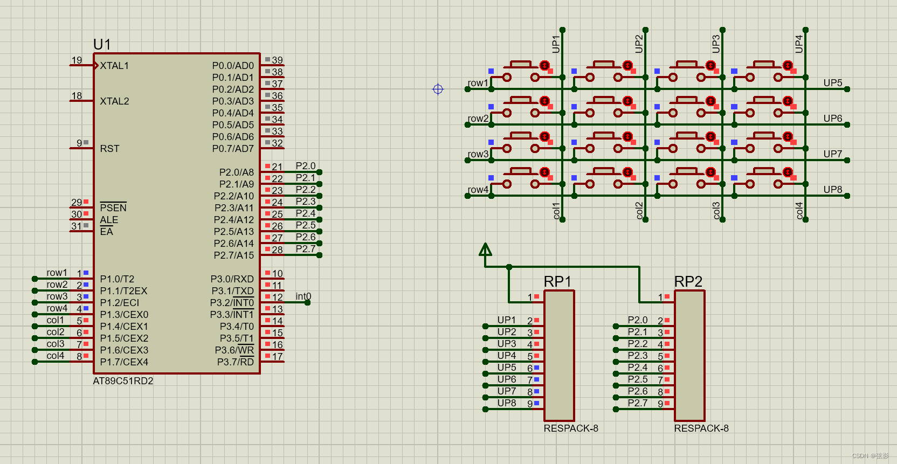Click the vertical col1 label below the keypad

pyautogui.click(x=556, y=211)
